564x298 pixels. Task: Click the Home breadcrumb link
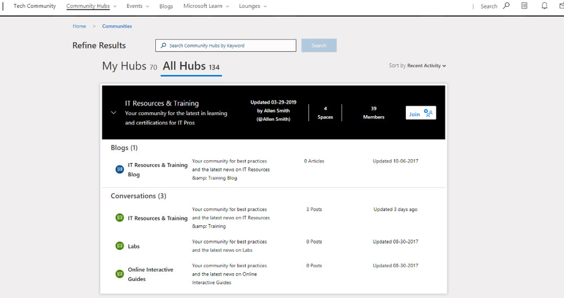[x=79, y=26]
